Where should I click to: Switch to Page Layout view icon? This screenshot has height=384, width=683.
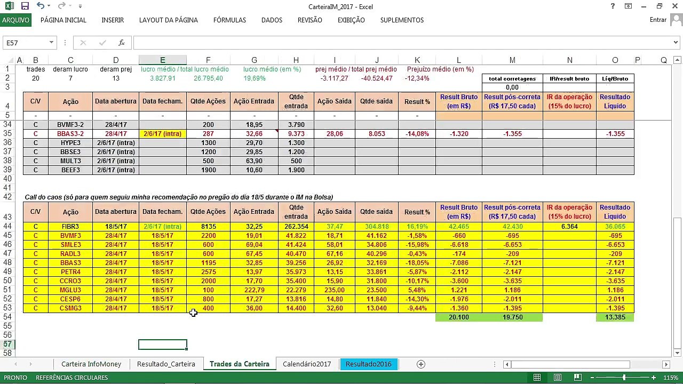pyautogui.click(x=558, y=378)
